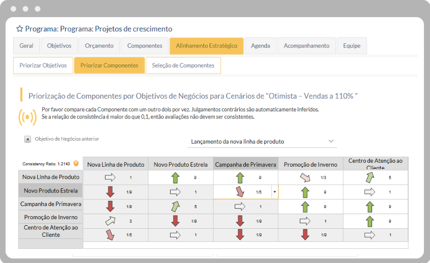Screen dimensions: 430x263
Task: Switch to the Orçamento tab
Action: [99, 46]
